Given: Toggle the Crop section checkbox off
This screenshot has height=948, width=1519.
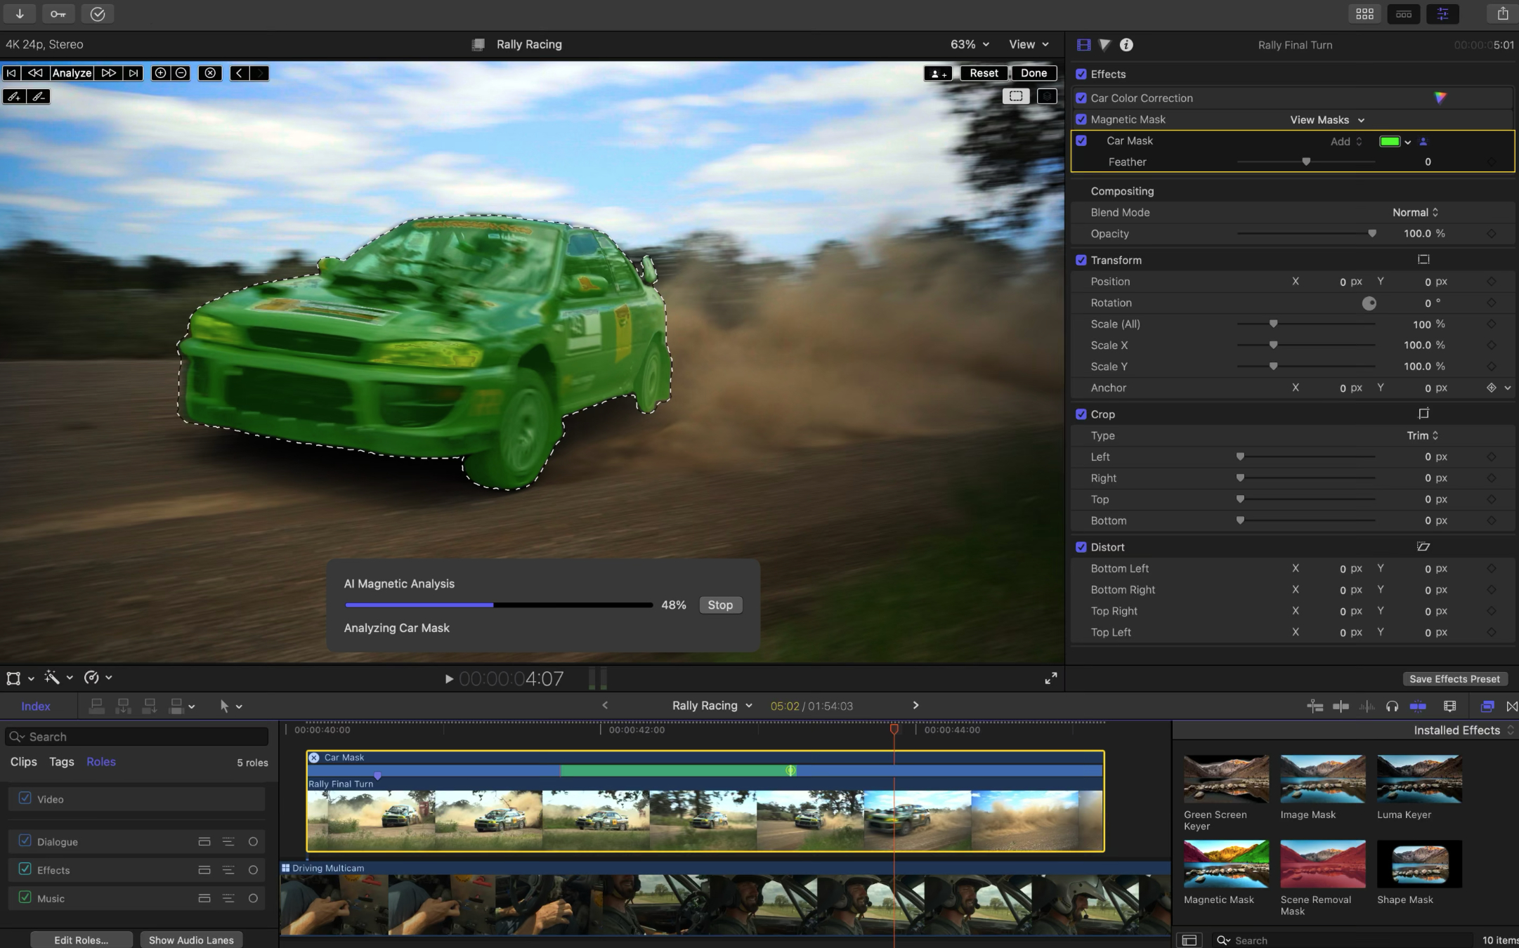Looking at the screenshot, I should coord(1081,414).
